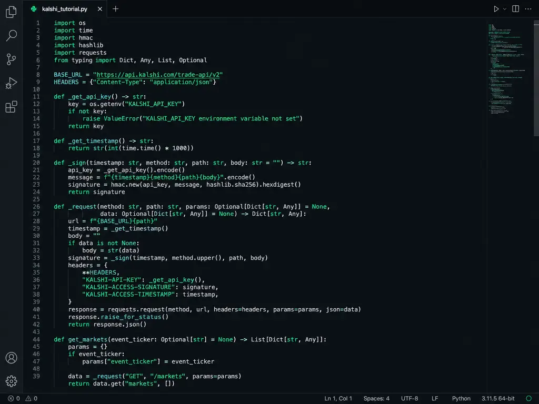Viewport: 539px width, 404px height.
Task: Click the green circle status indicator
Action: coord(528,399)
